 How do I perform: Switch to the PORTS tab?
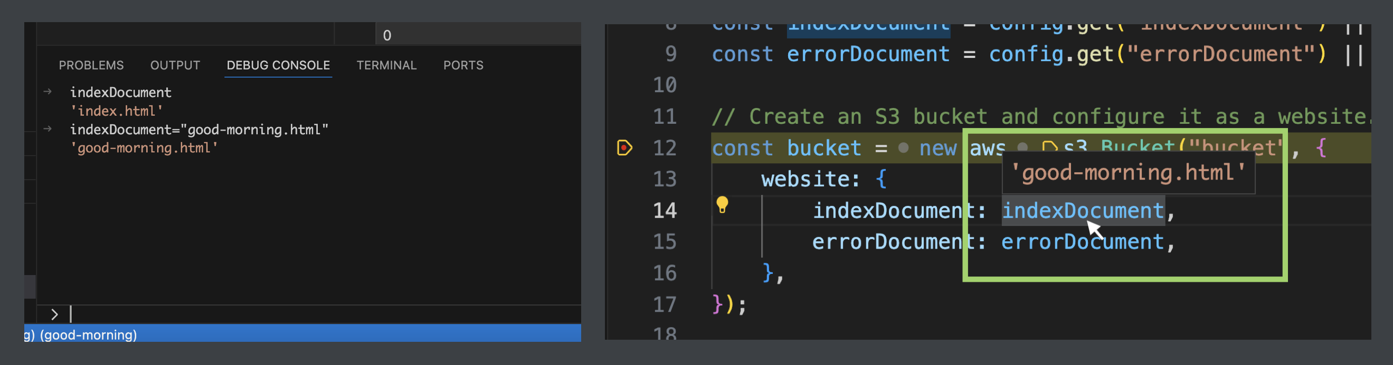point(463,65)
